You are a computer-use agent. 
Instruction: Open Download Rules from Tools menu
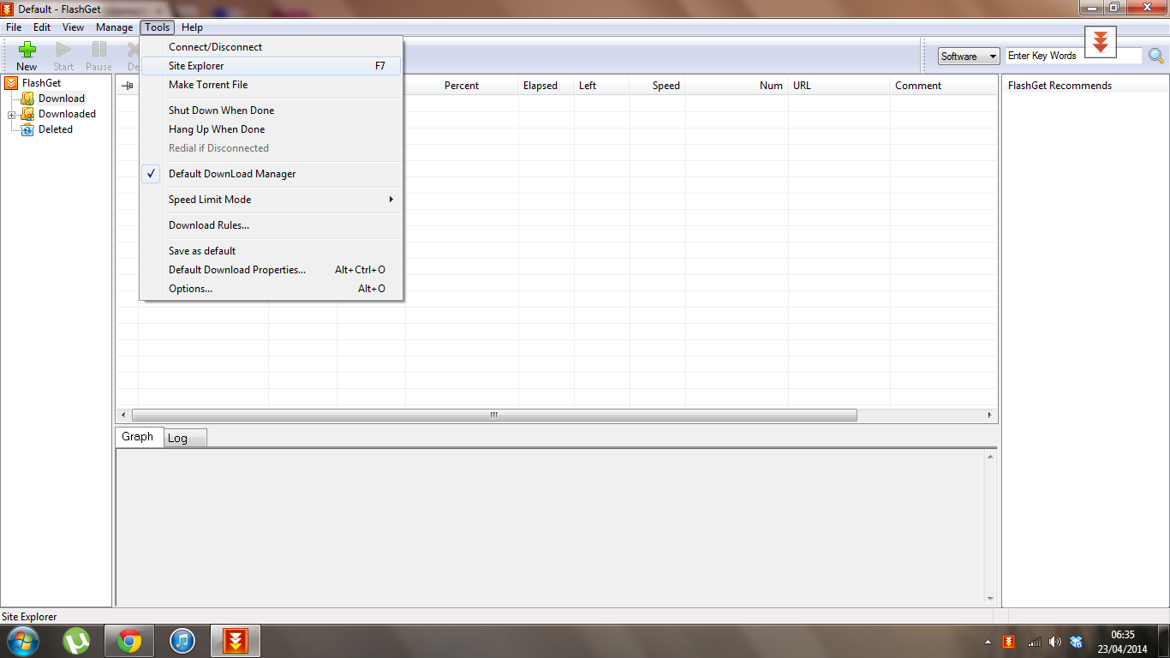(209, 225)
